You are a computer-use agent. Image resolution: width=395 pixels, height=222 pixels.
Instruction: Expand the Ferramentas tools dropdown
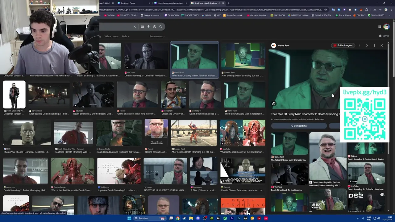[157, 36]
